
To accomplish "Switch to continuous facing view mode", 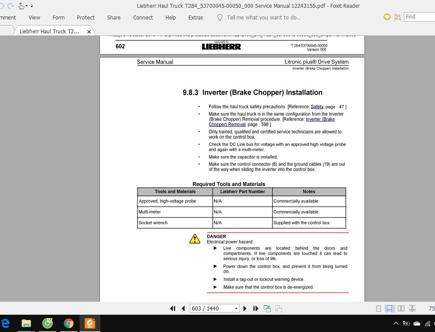I will tap(412, 308).
